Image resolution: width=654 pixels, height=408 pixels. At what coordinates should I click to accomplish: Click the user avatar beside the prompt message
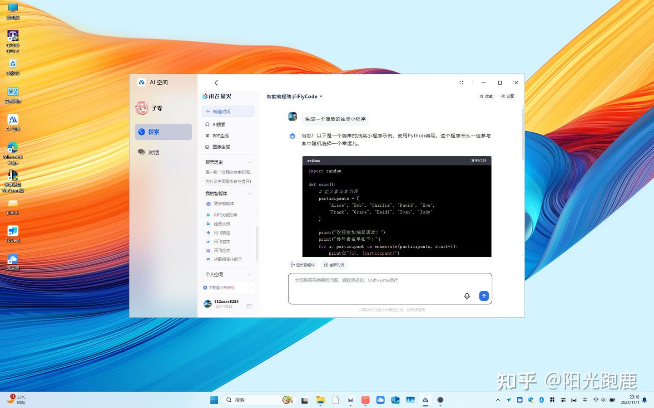[x=292, y=117]
